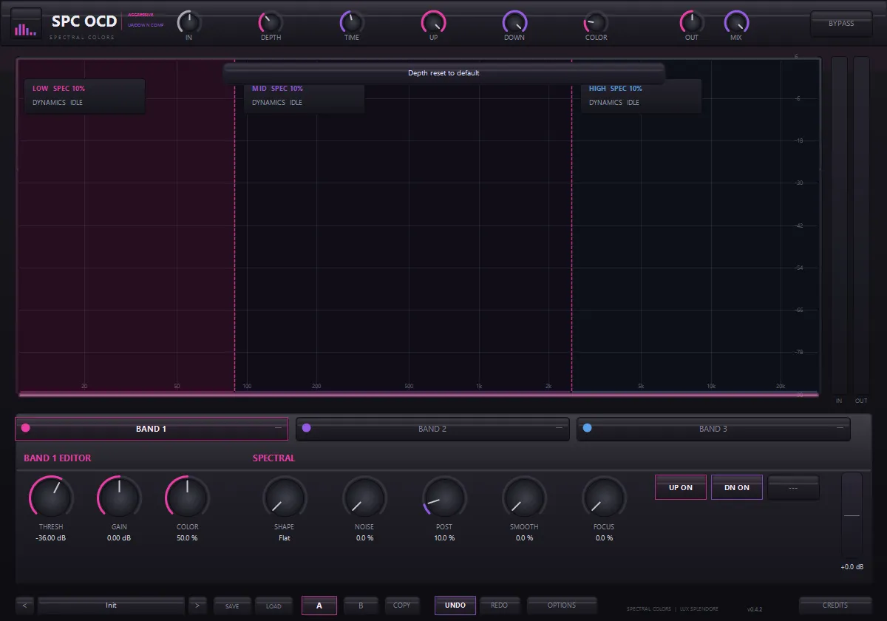Click the MID SPEC 10% band label
887x621 pixels.
277,89
